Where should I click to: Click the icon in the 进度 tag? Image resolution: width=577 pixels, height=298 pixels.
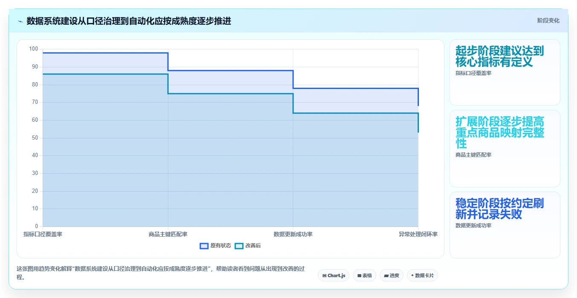[x=386, y=276]
